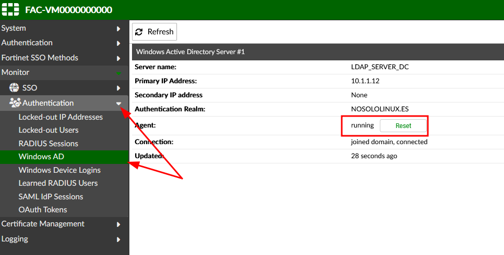Click the SSO globe icon in sidebar
The image size is (504, 255).
coord(14,88)
